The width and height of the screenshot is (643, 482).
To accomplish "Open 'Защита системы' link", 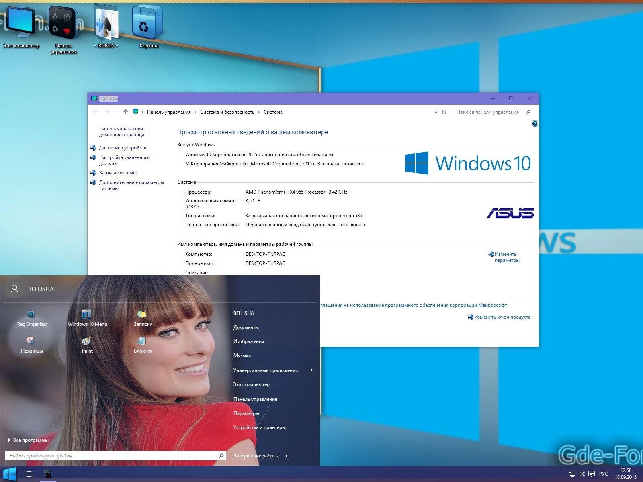I will click(118, 173).
